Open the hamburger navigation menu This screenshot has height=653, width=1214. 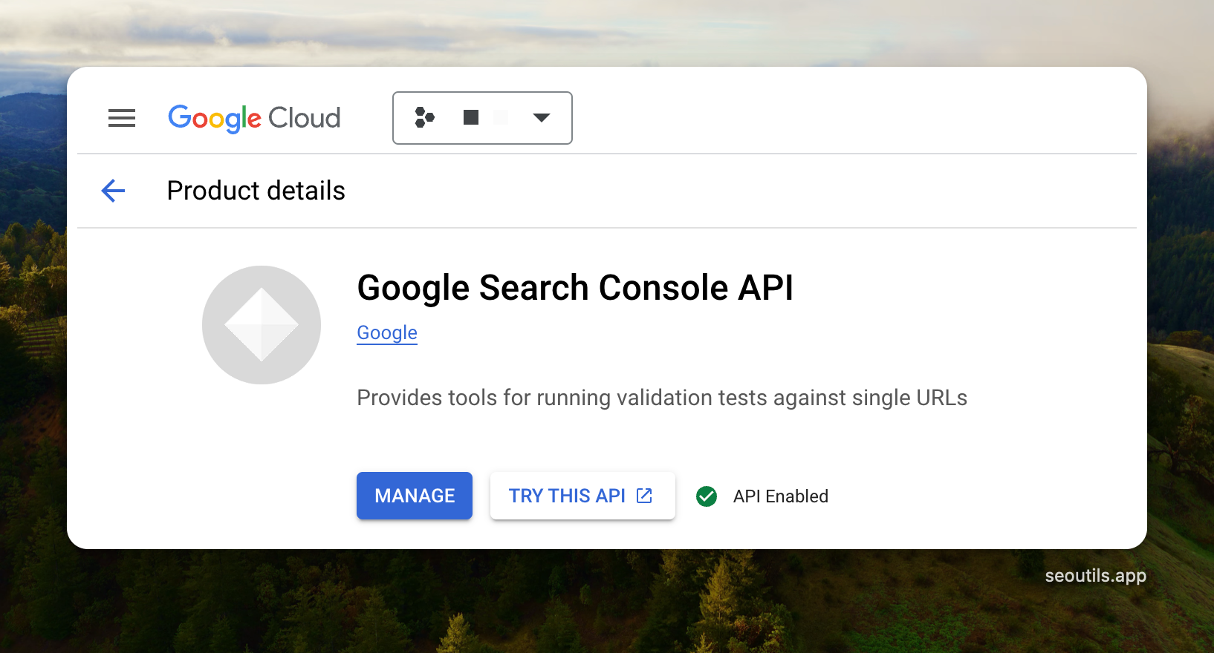pyautogui.click(x=122, y=118)
